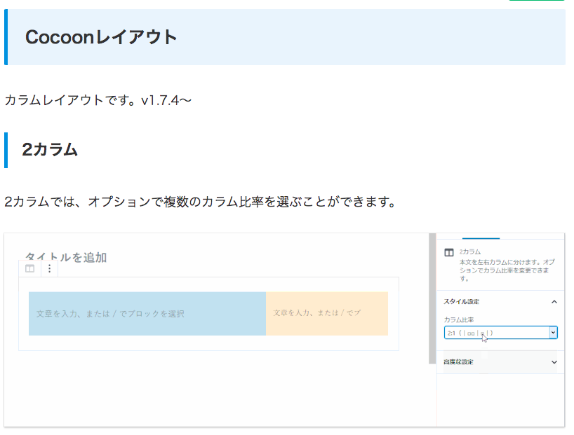Click the Cocoonレイアウト heading

[101, 37]
